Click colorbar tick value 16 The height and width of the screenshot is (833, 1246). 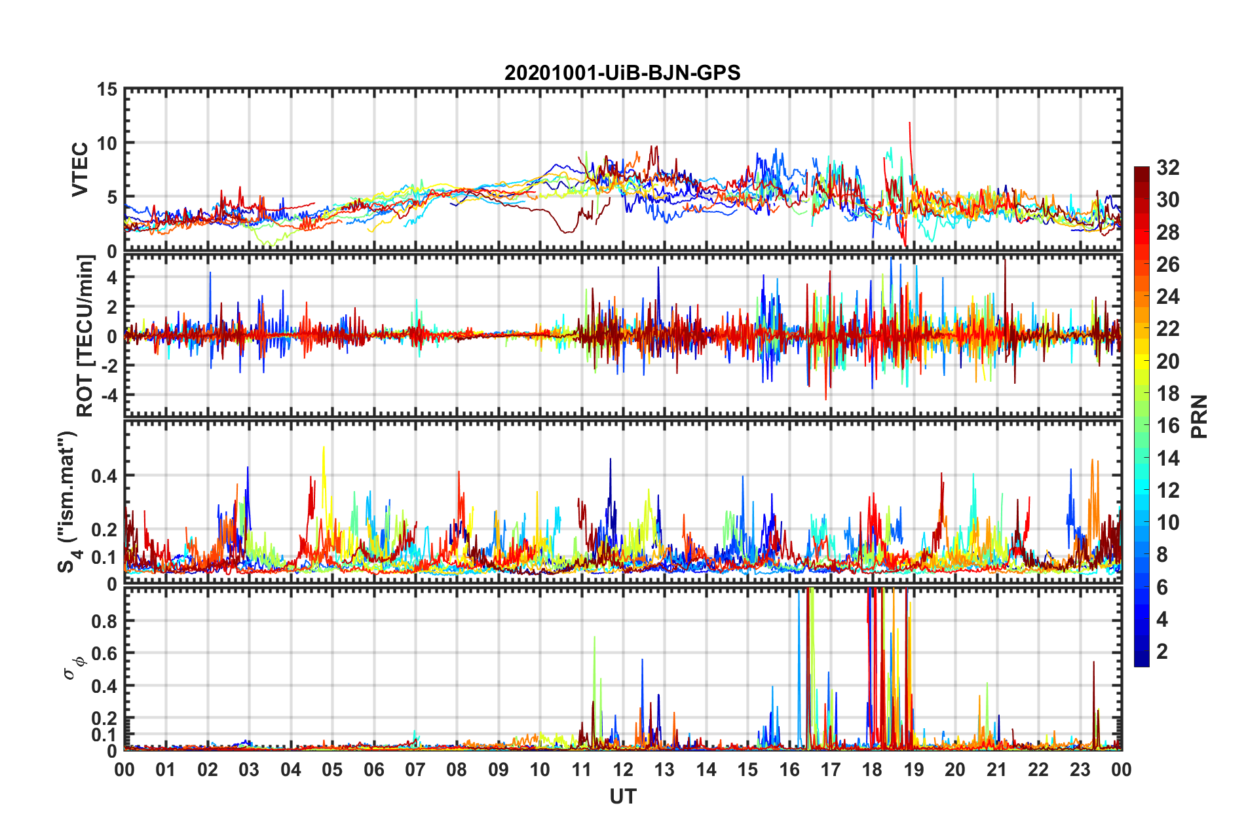coord(1167,426)
